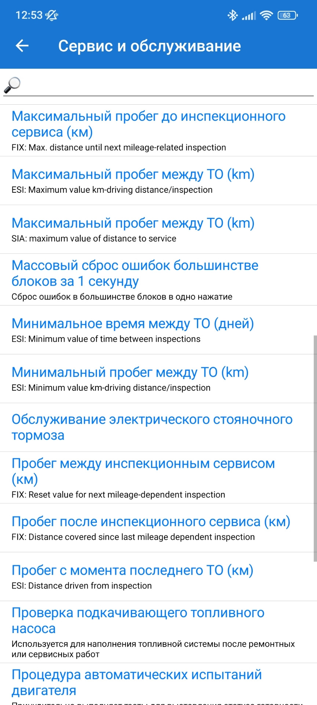This screenshot has height=705, width=317.
Task: Focus the search input field
Action: pyautogui.click(x=165, y=85)
